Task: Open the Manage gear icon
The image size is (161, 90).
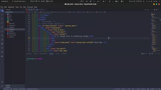Action: [2, 86]
